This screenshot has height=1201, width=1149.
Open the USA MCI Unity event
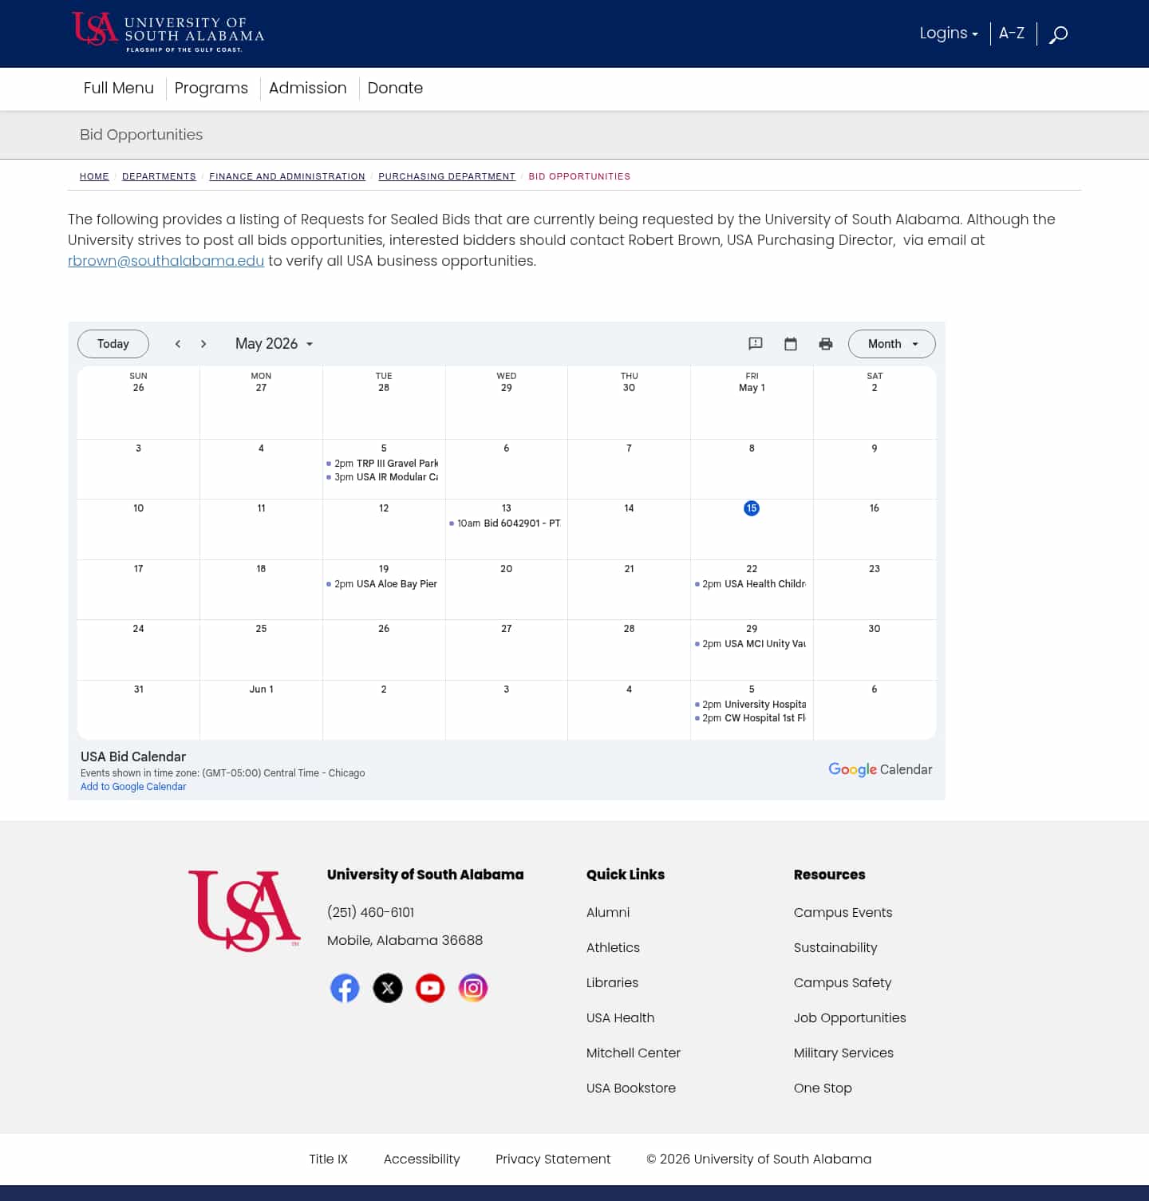[x=751, y=644]
